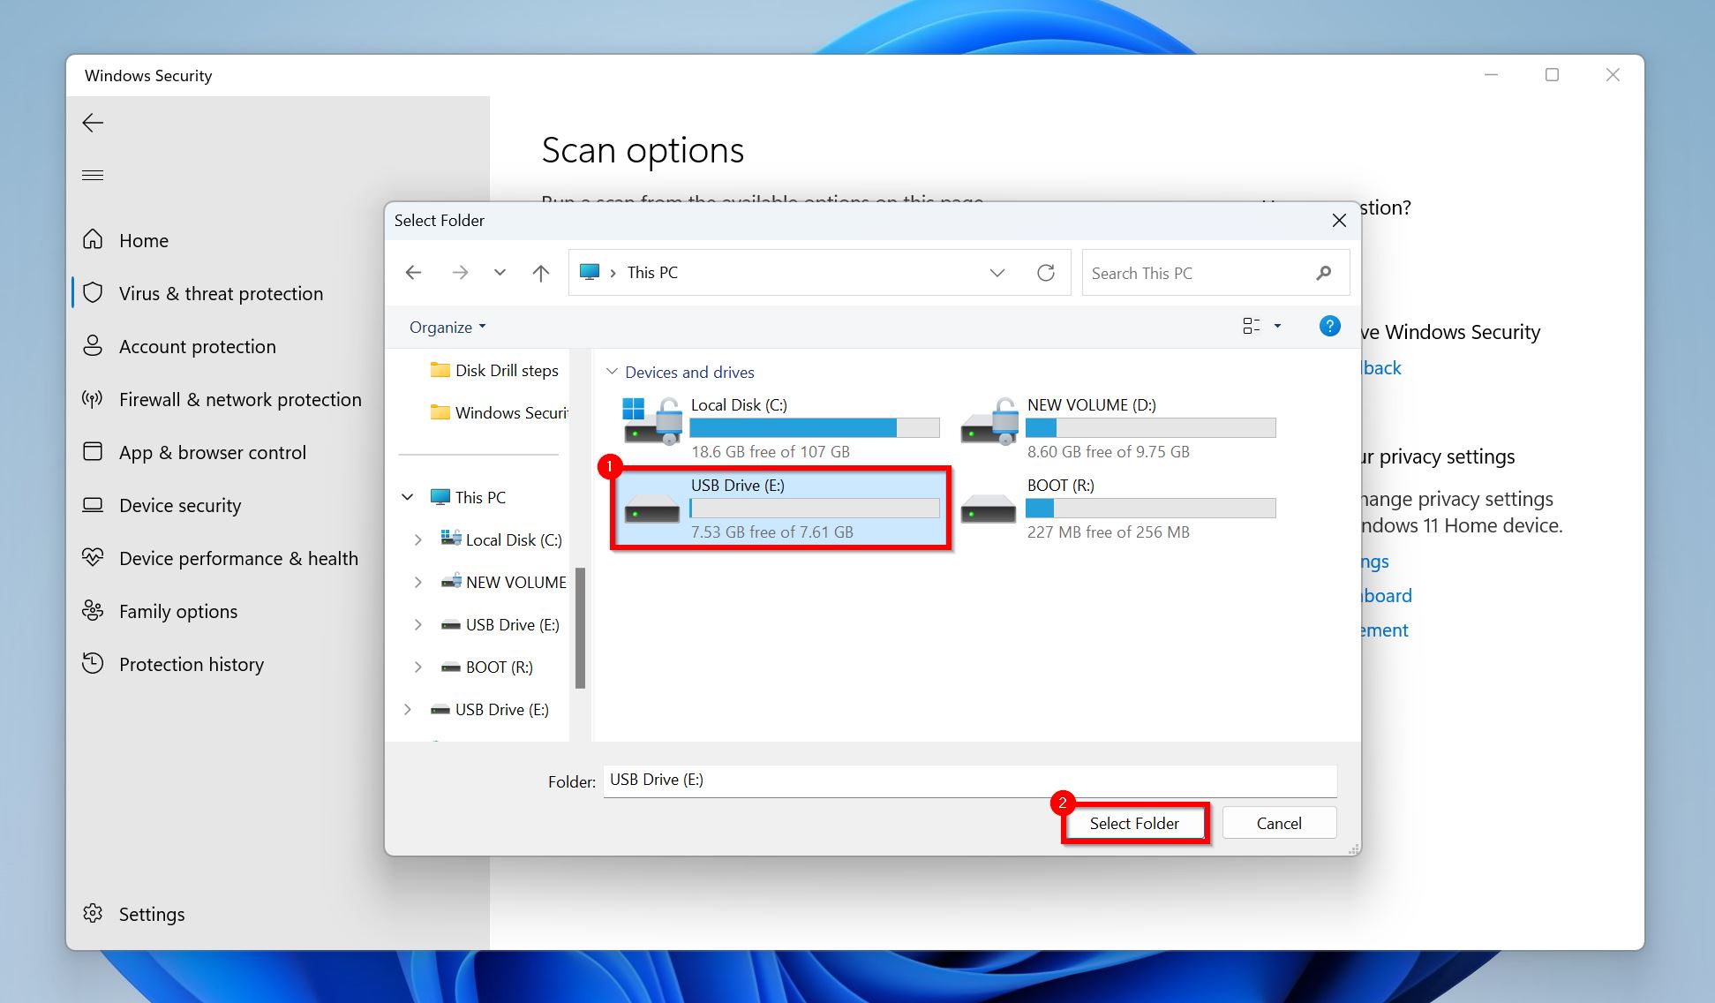Click the change view layout icon

1251,326
